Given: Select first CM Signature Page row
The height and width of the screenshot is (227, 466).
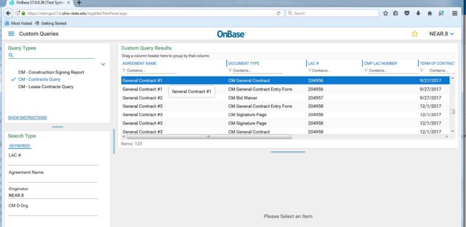Looking at the screenshot, I should [285, 115].
